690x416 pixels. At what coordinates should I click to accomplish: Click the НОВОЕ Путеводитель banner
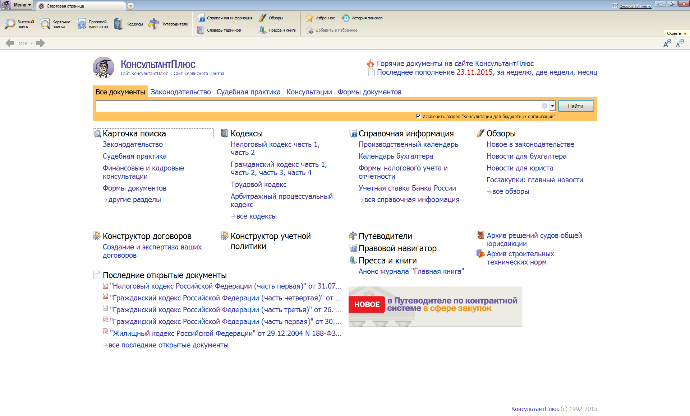pyautogui.click(x=435, y=307)
